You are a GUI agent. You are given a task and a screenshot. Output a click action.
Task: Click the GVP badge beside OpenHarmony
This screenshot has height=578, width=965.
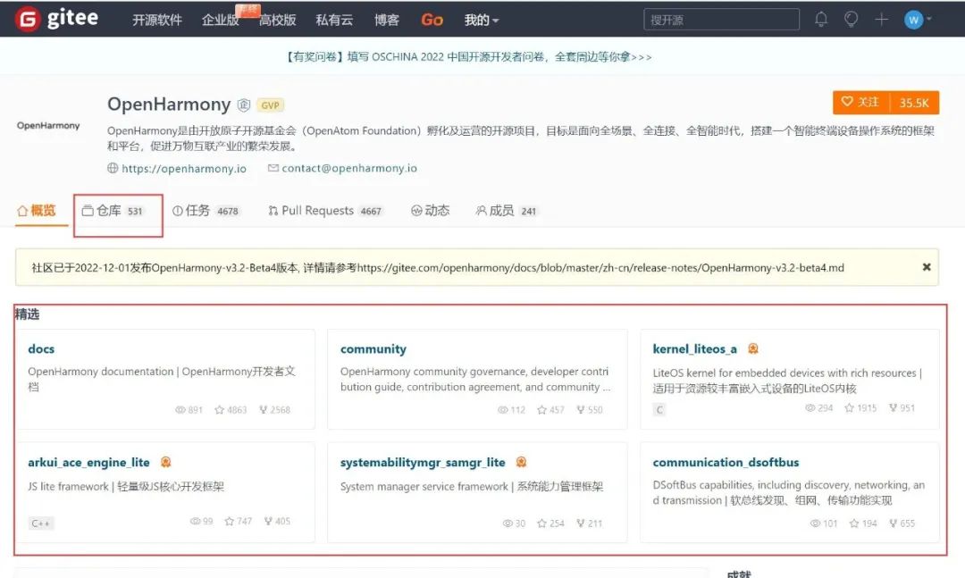(270, 105)
